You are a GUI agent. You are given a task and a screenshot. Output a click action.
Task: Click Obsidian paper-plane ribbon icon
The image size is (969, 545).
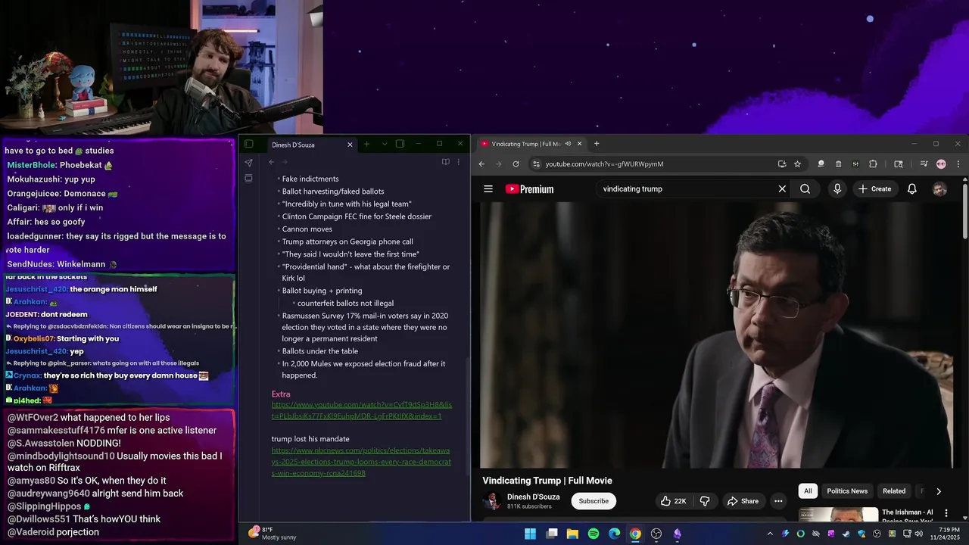click(x=248, y=163)
